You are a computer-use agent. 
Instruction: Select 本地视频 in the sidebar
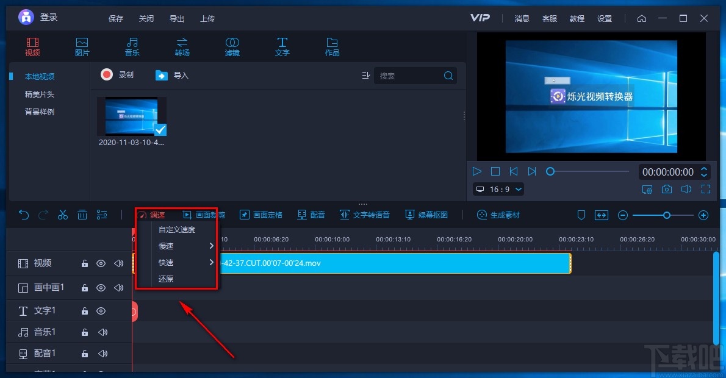40,76
